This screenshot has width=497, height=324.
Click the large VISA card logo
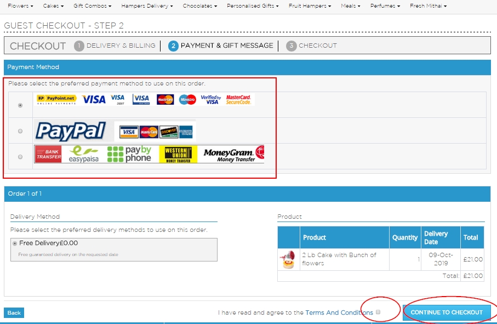[x=94, y=100]
